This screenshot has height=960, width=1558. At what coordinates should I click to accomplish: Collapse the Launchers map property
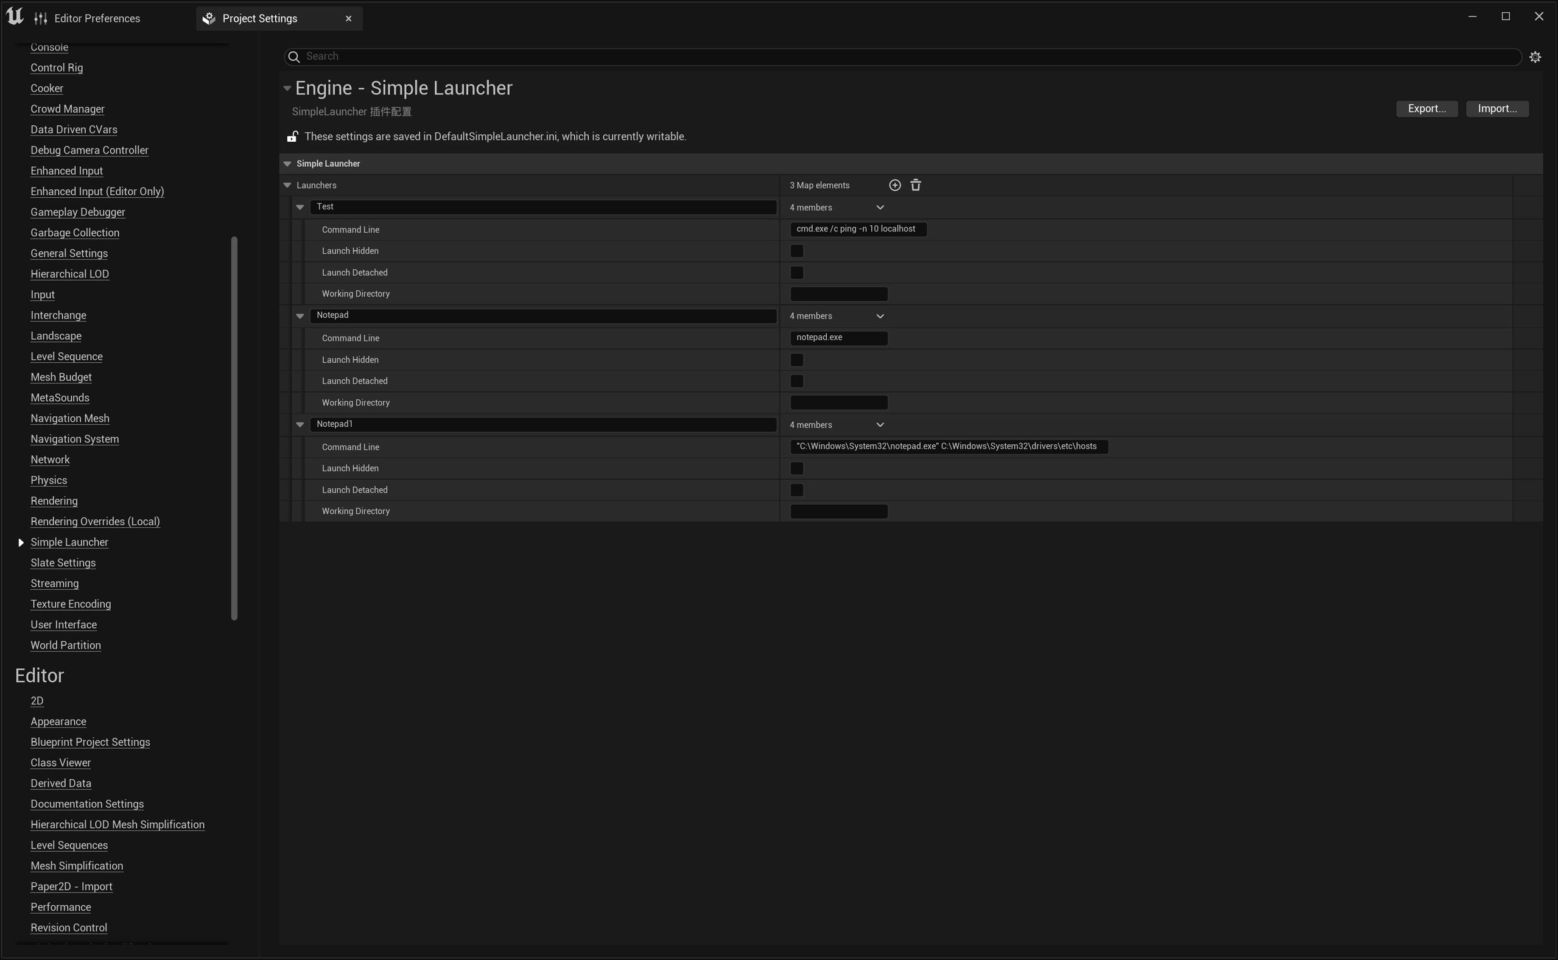[x=287, y=186]
